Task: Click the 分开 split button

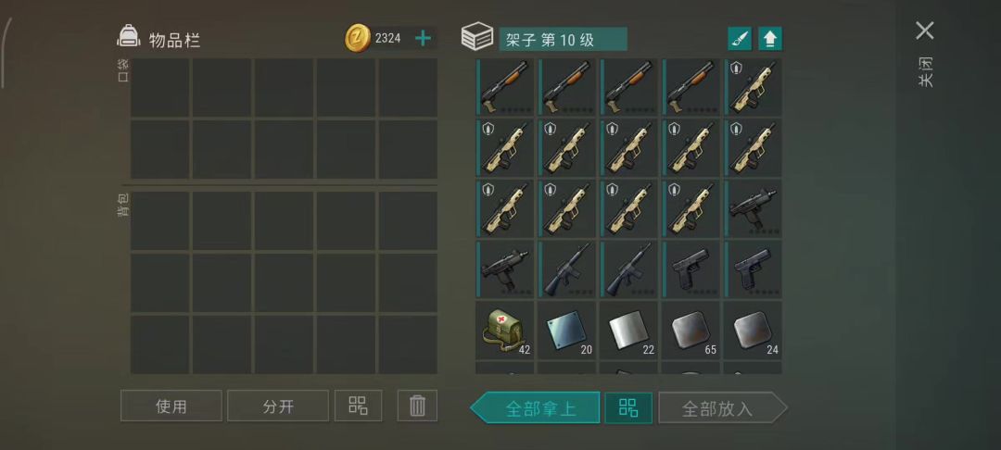Action: (278, 406)
